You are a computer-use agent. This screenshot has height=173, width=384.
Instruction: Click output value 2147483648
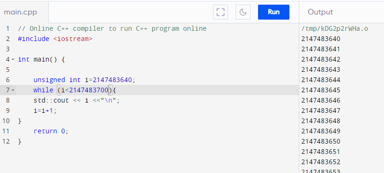click(x=321, y=121)
